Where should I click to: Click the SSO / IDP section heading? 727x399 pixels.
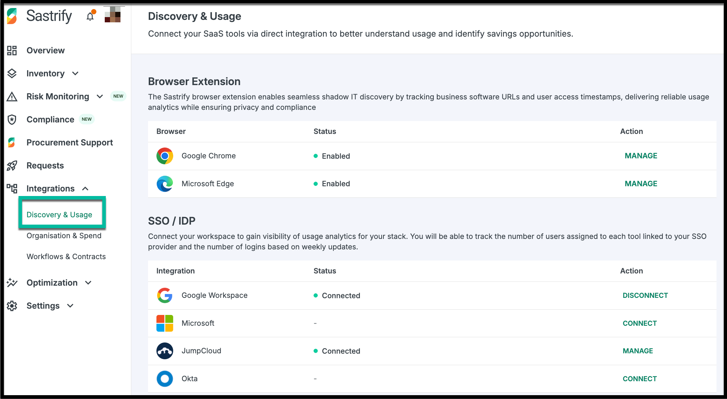point(171,221)
